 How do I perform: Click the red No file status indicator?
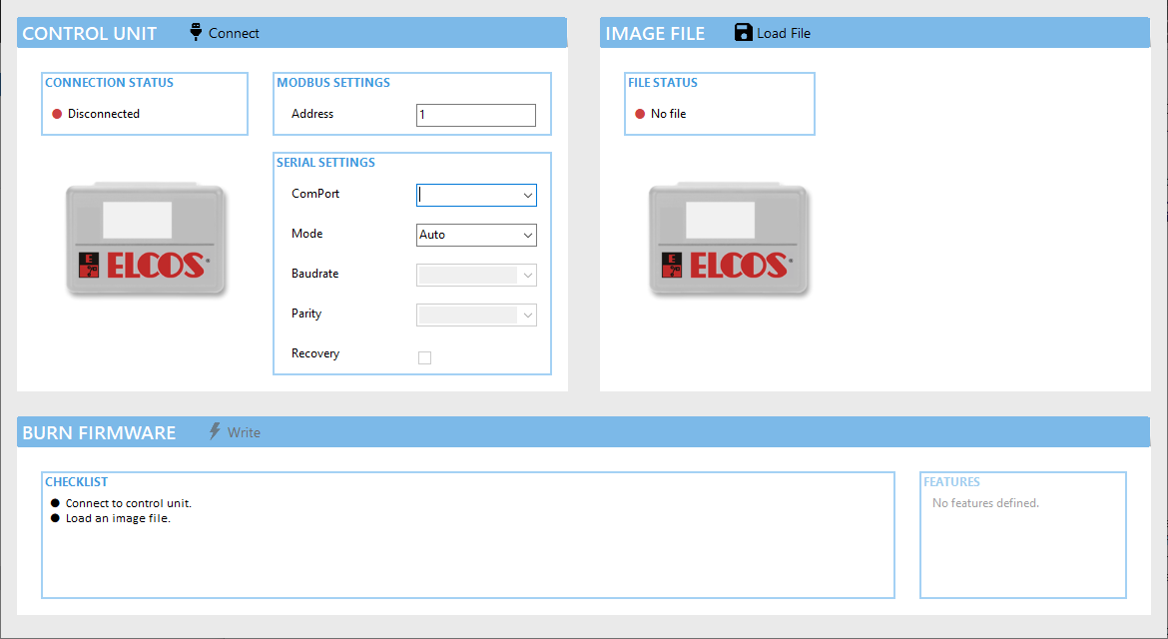point(640,114)
